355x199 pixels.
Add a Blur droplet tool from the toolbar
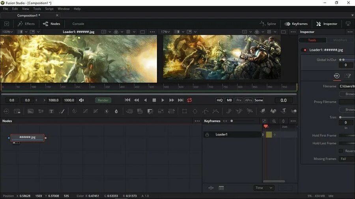(116, 111)
